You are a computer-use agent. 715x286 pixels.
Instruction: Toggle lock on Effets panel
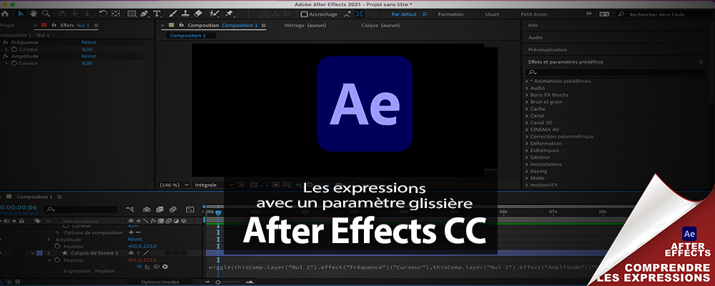(54, 25)
